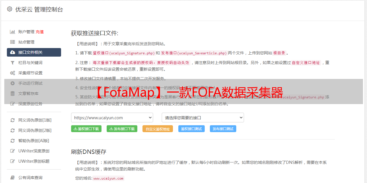Click the play icon for 手动运行测试

(x=12, y=83)
